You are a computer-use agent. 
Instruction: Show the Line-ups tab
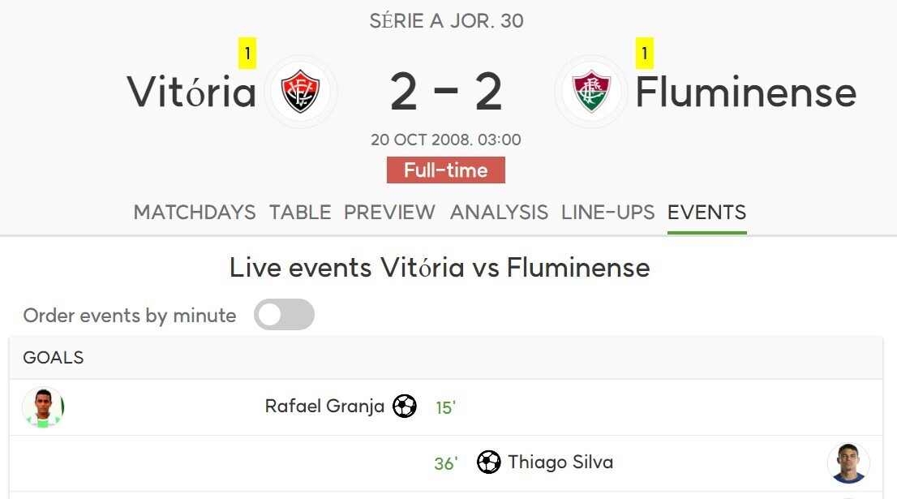pos(607,213)
